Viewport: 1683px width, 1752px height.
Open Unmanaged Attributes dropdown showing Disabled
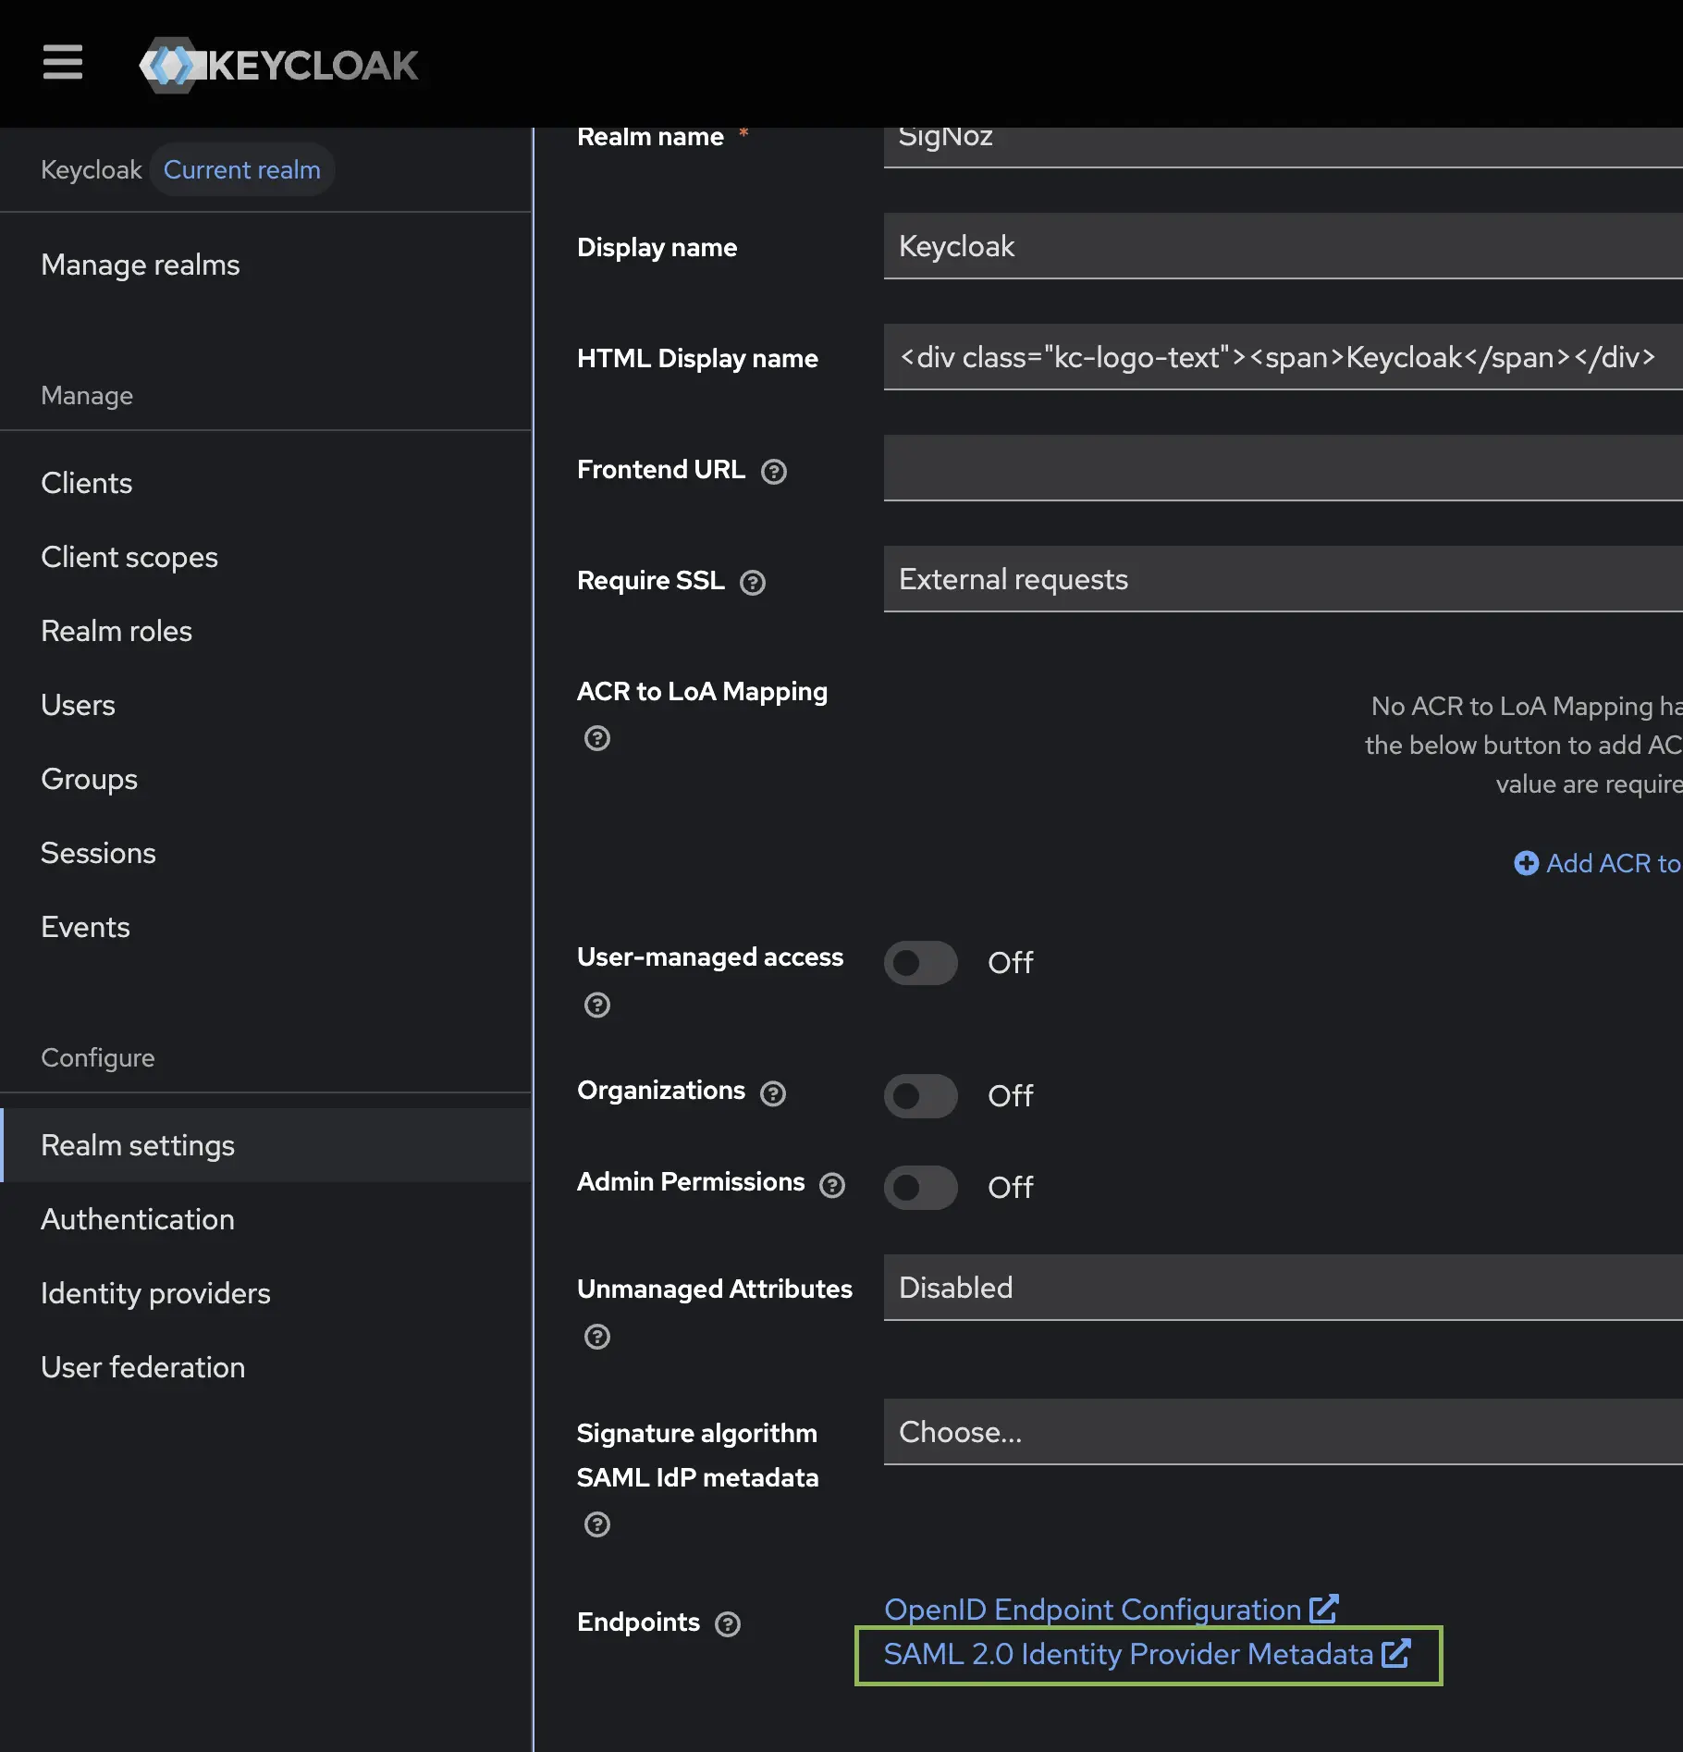coord(1283,1288)
